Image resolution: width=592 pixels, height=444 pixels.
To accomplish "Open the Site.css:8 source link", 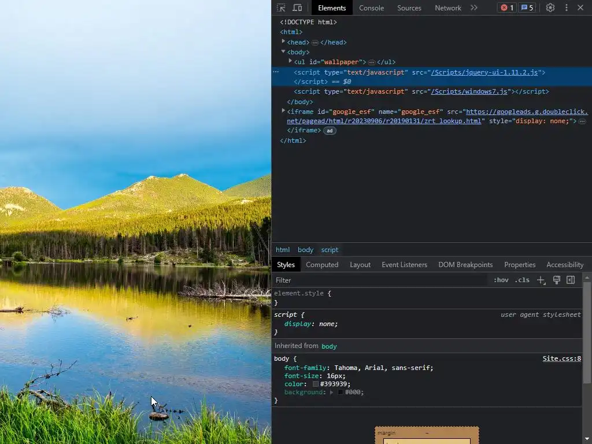I will tap(562, 358).
